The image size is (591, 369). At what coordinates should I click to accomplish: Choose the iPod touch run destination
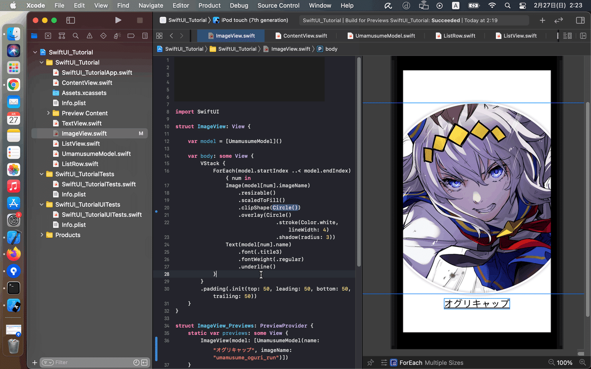pos(251,20)
